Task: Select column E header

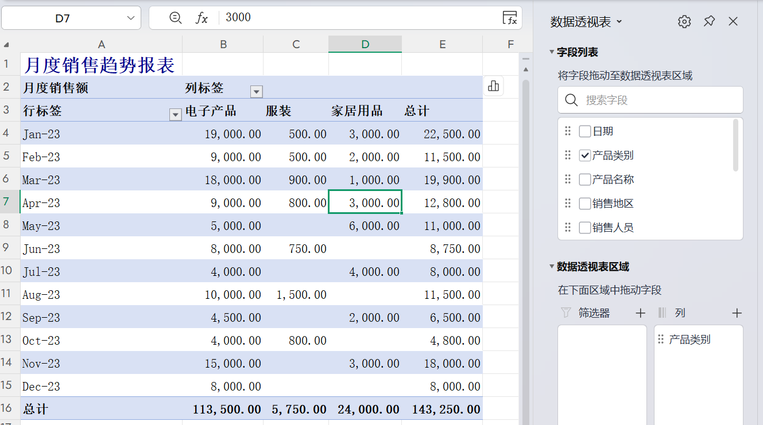Action: click(x=443, y=44)
